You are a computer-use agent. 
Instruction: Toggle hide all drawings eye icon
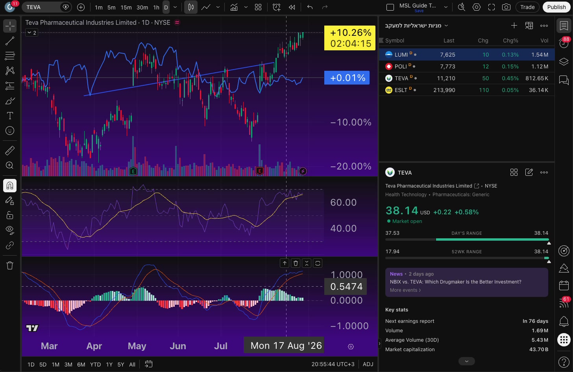click(x=10, y=230)
